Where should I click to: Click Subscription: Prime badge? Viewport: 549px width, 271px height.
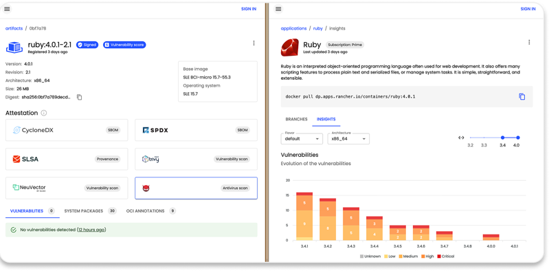345,45
